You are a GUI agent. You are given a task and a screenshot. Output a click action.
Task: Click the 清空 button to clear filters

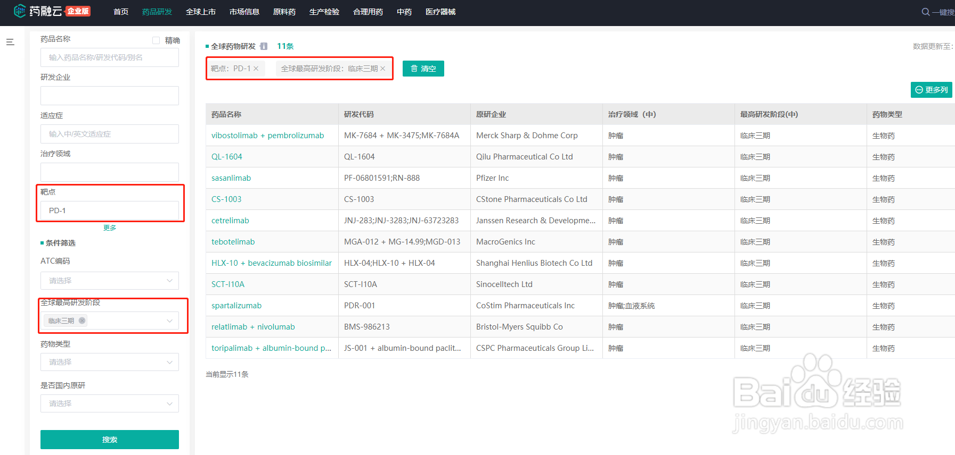tap(423, 69)
